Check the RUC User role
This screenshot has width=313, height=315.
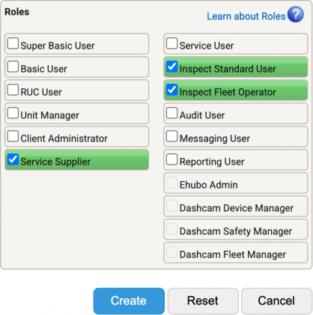click(13, 90)
